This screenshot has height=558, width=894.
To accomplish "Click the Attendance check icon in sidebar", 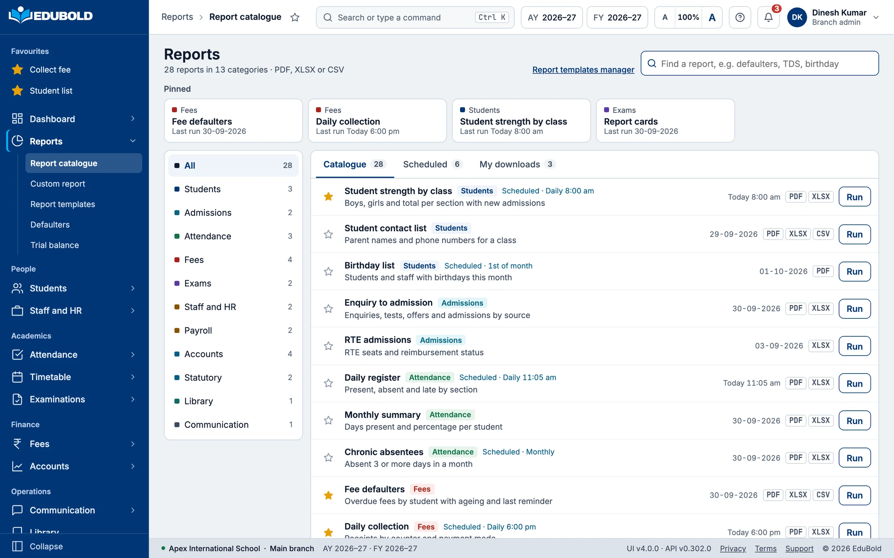I will click(17, 355).
